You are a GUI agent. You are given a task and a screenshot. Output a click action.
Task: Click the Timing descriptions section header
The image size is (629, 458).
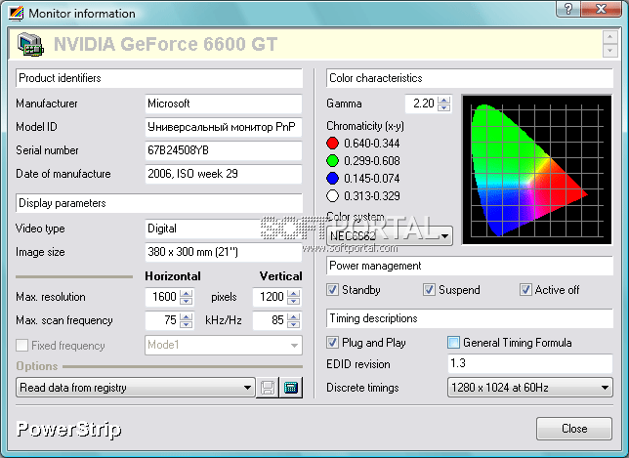(470, 318)
